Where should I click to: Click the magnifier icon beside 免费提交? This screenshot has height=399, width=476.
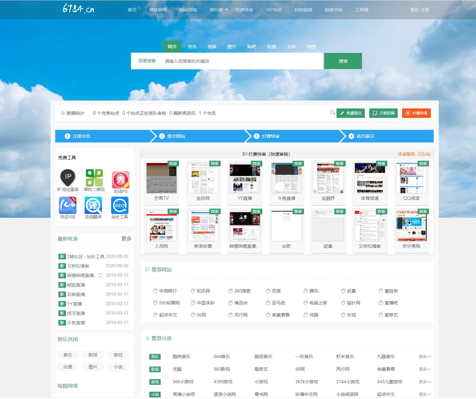click(332, 113)
